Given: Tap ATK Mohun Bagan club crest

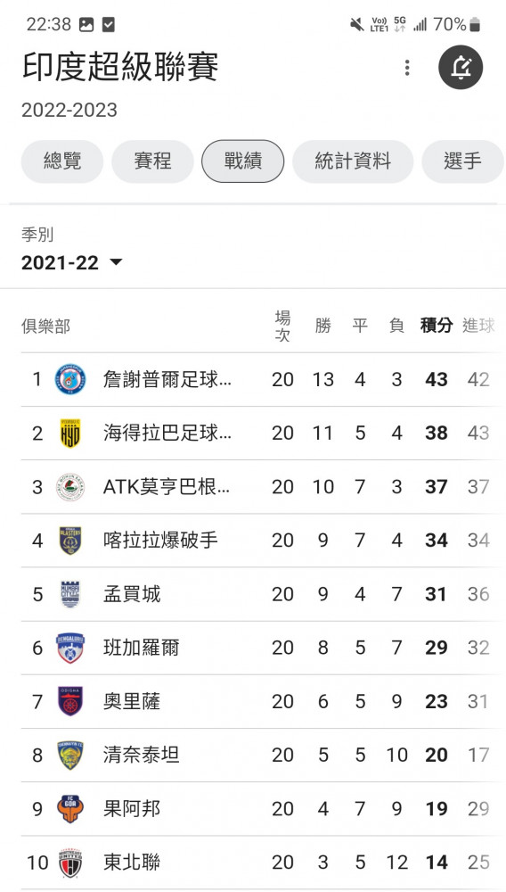Looking at the screenshot, I should (70, 487).
